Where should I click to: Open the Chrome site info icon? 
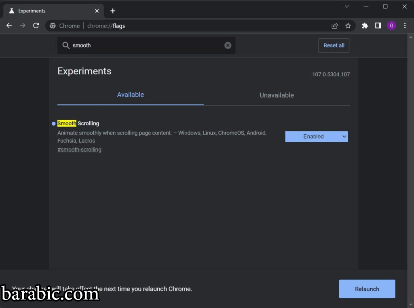click(x=53, y=25)
